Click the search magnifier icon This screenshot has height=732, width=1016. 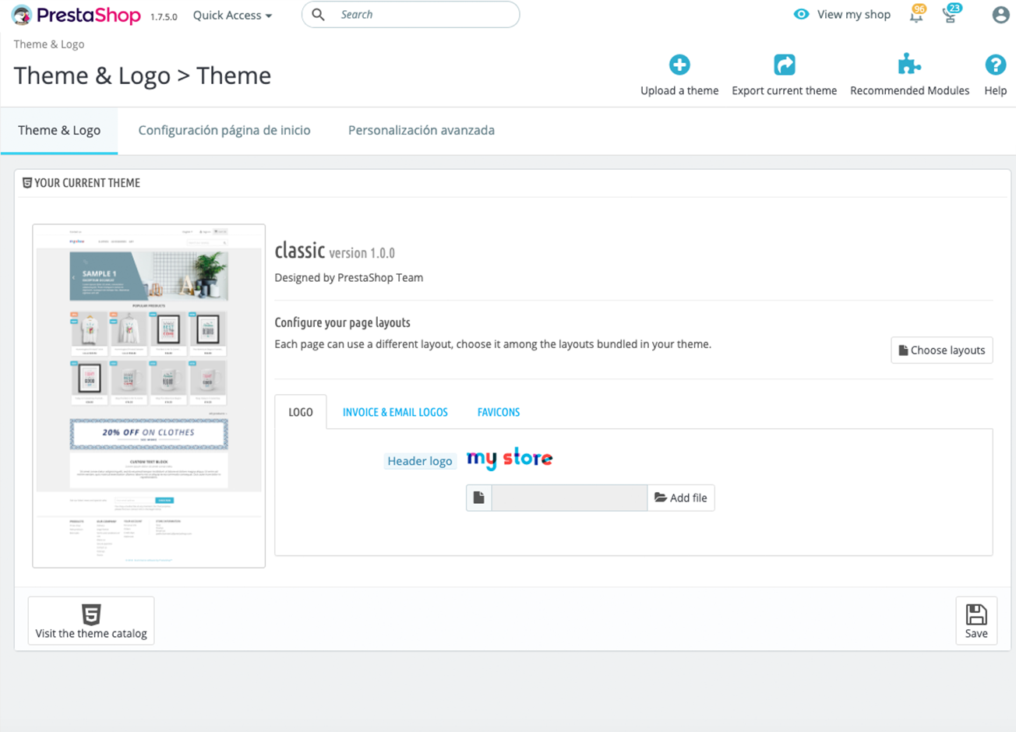pos(318,15)
